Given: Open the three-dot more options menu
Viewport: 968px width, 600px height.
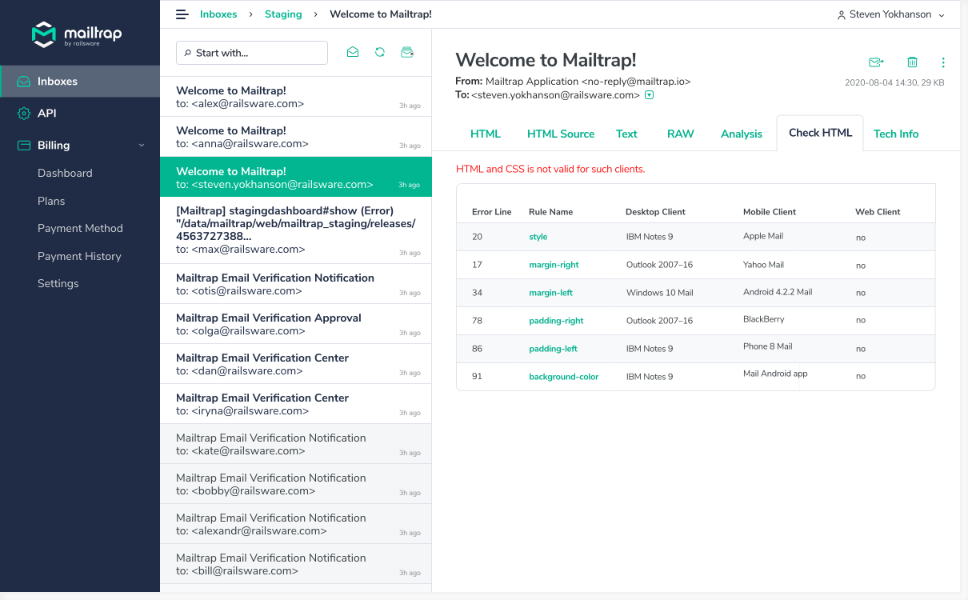Looking at the screenshot, I should point(943,62).
